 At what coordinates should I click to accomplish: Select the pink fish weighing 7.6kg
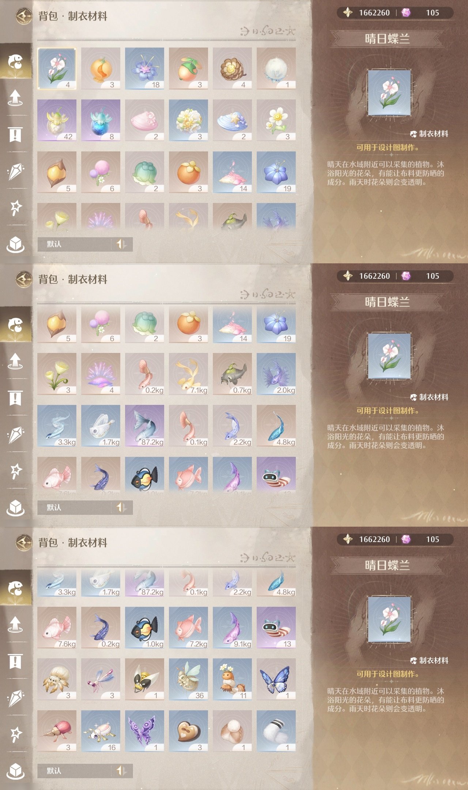tap(57, 628)
